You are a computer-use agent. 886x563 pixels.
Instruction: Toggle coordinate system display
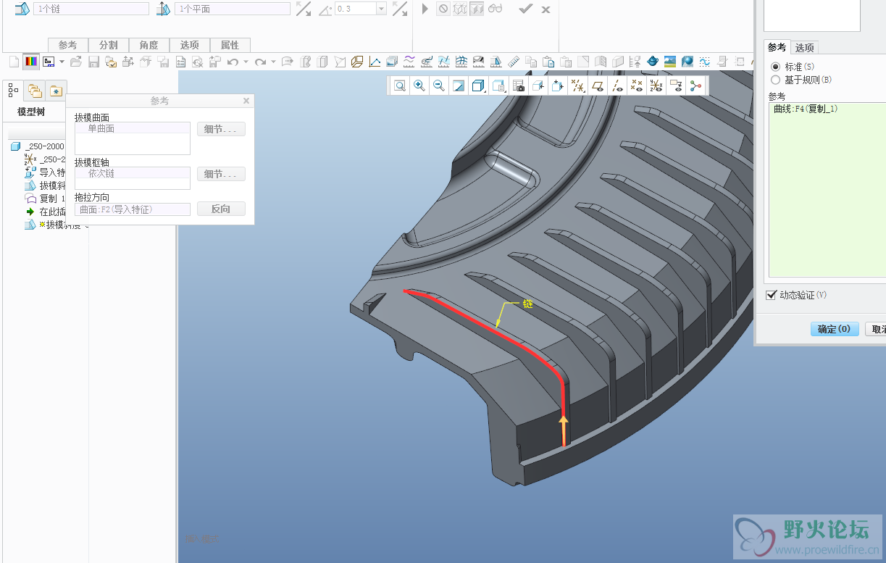[x=656, y=86]
